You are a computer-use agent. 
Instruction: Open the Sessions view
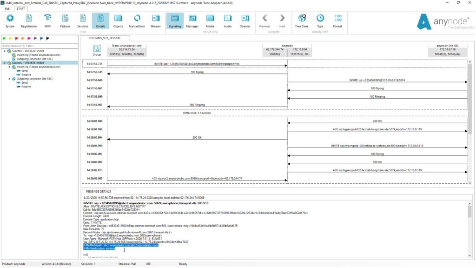pyautogui.click(x=83, y=21)
